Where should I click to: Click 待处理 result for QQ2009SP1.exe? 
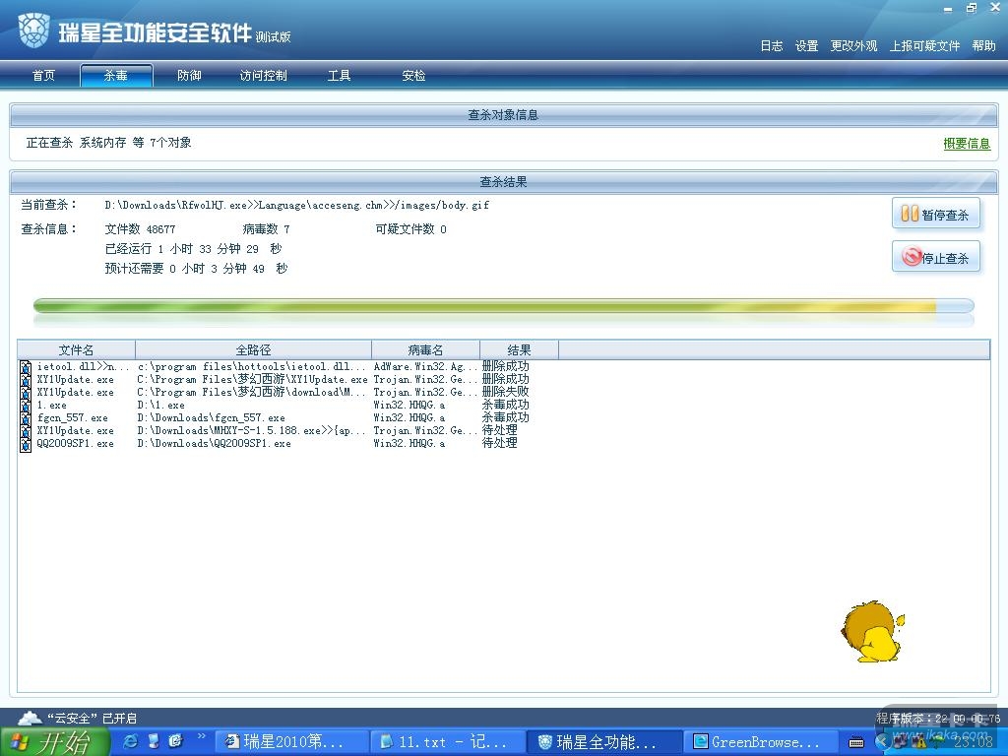point(499,443)
